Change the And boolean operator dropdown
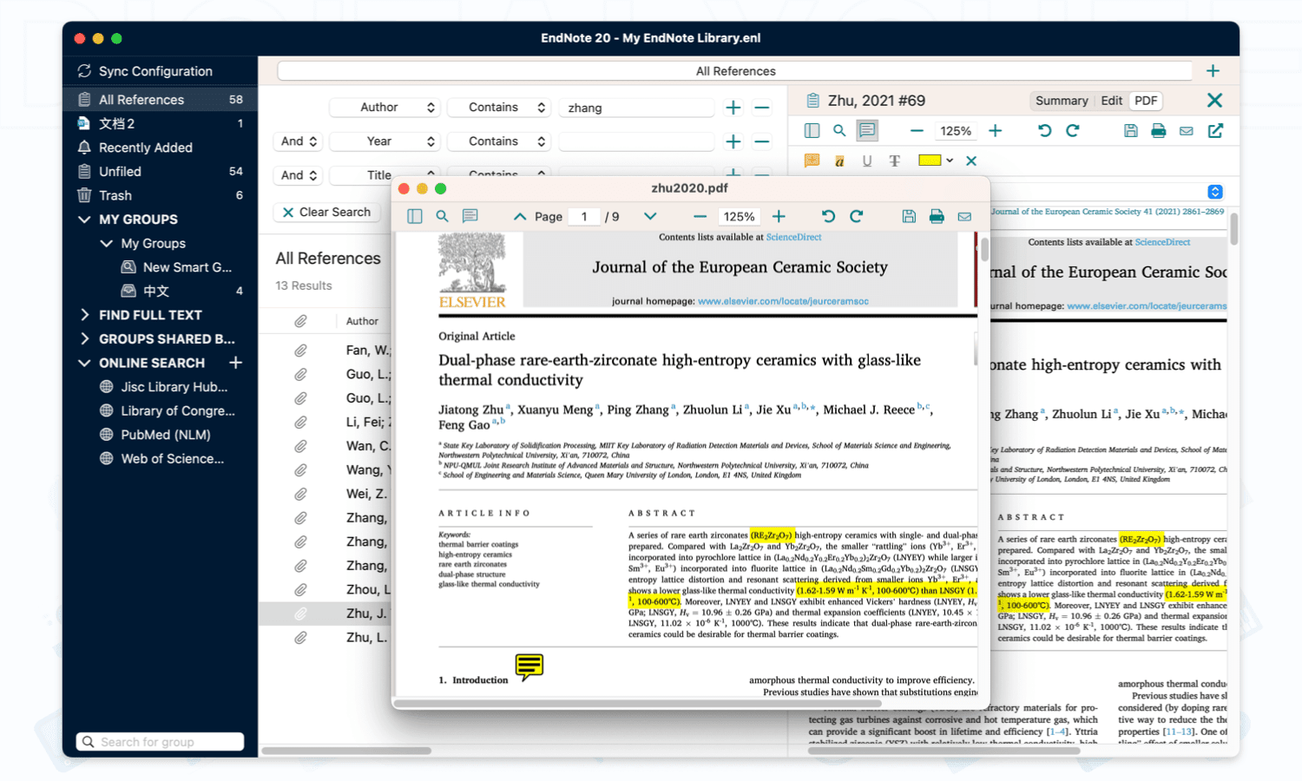 pos(298,141)
